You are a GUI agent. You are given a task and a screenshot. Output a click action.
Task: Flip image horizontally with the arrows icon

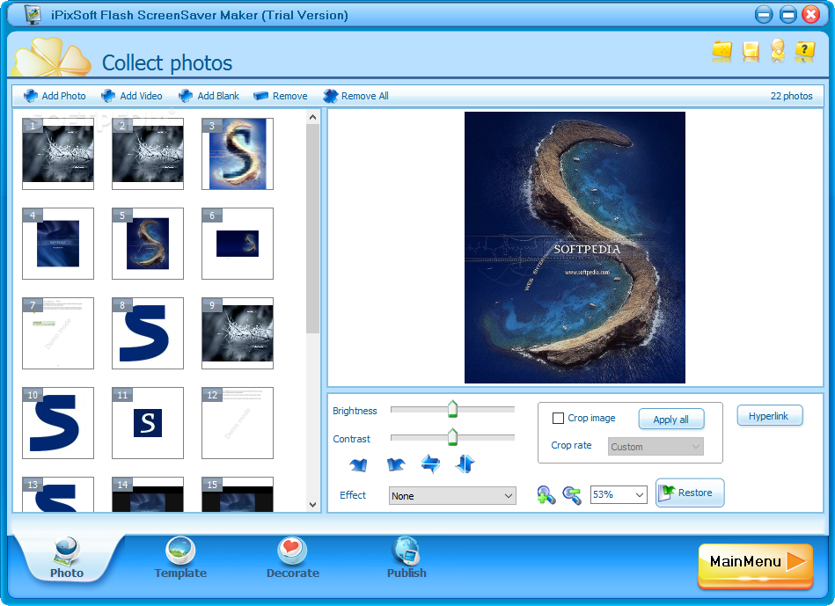point(430,464)
